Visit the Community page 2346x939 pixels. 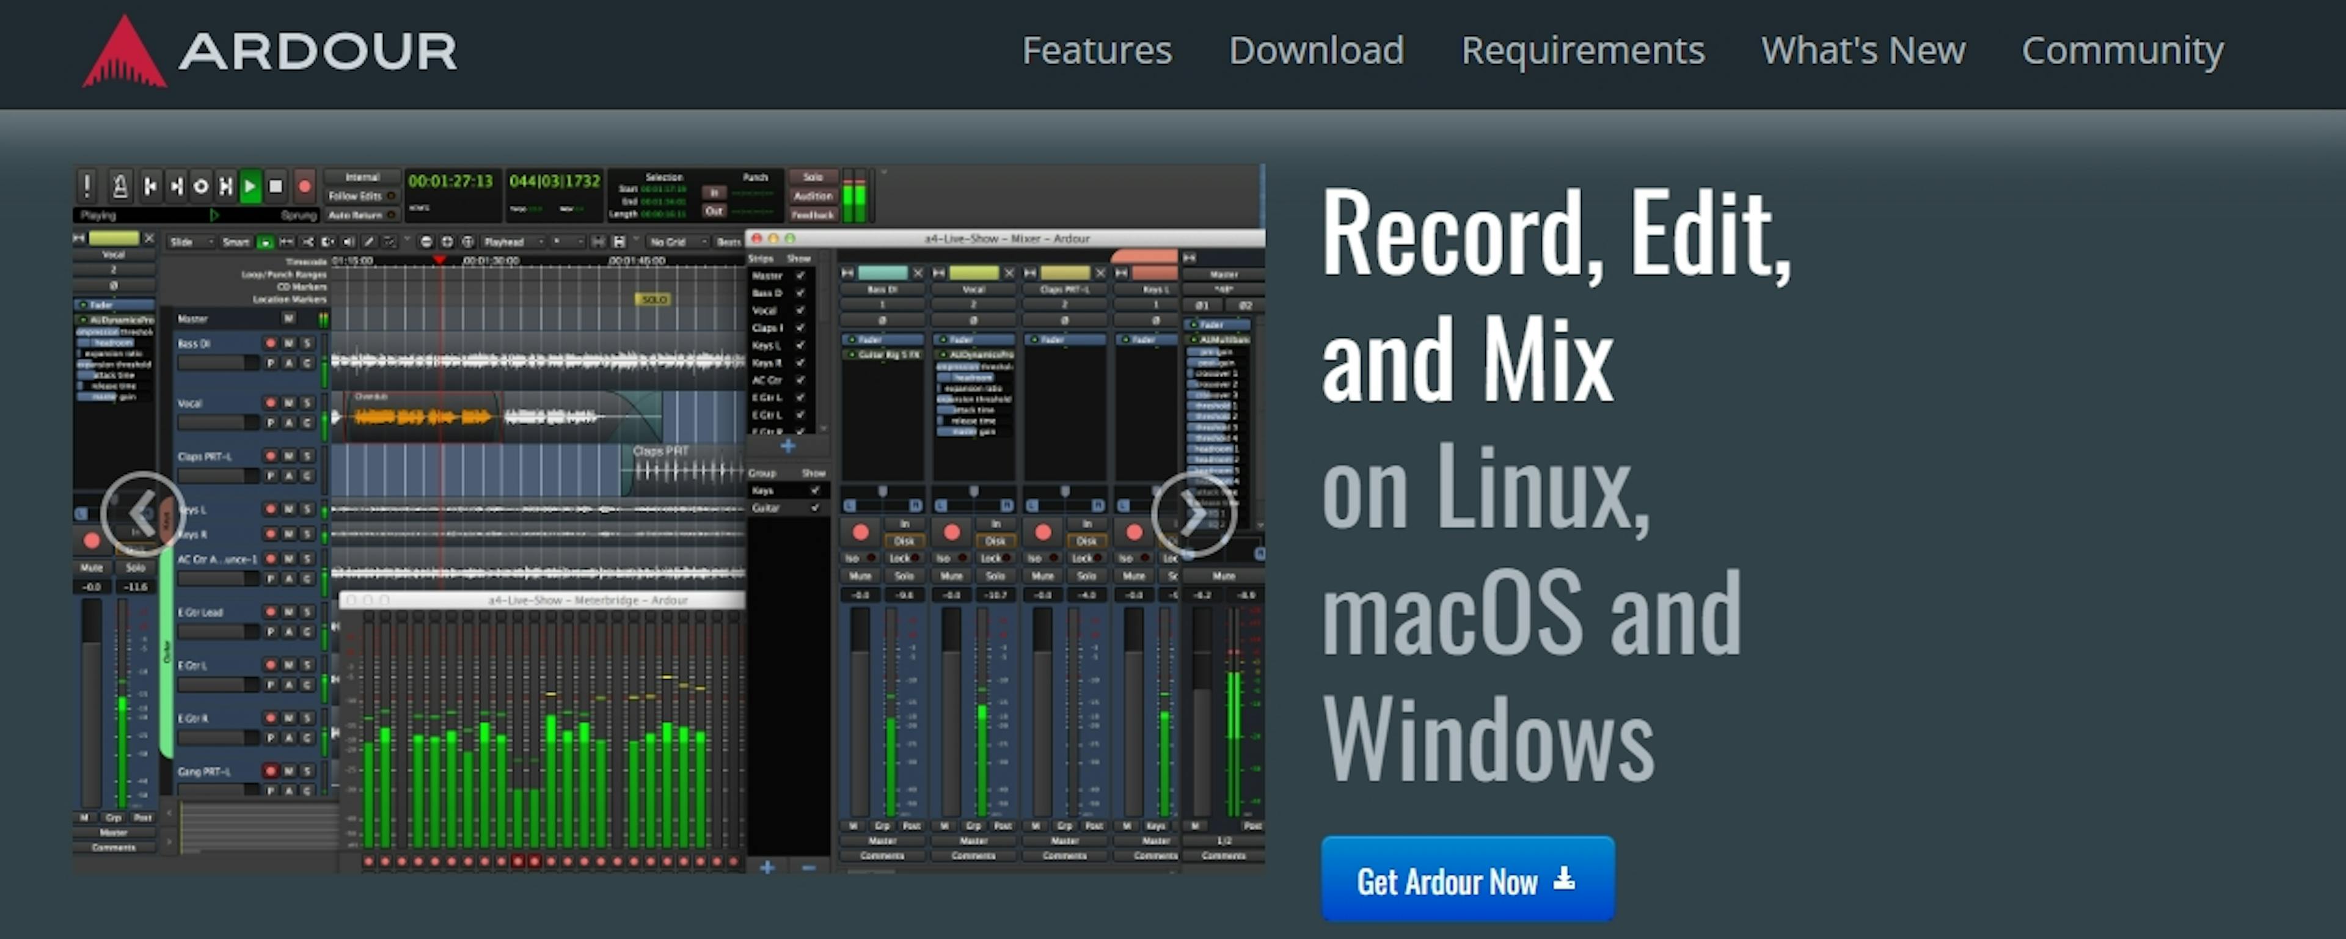2123,51
